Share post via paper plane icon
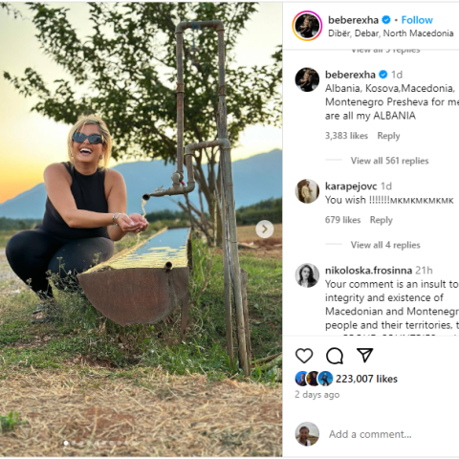Screen dimensions: 459x459 pyautogui.click(x=364, y=355)
